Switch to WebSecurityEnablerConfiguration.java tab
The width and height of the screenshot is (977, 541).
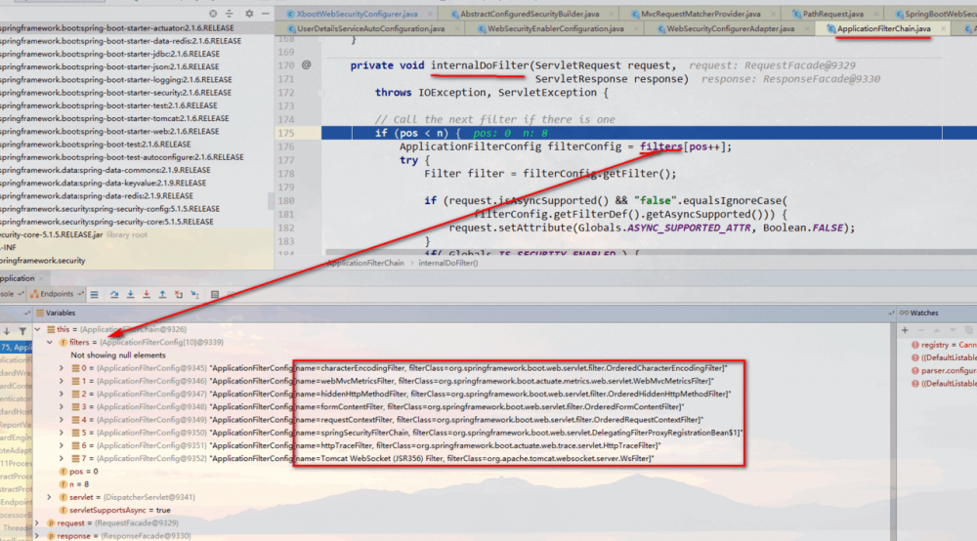(x=555, y=28)
